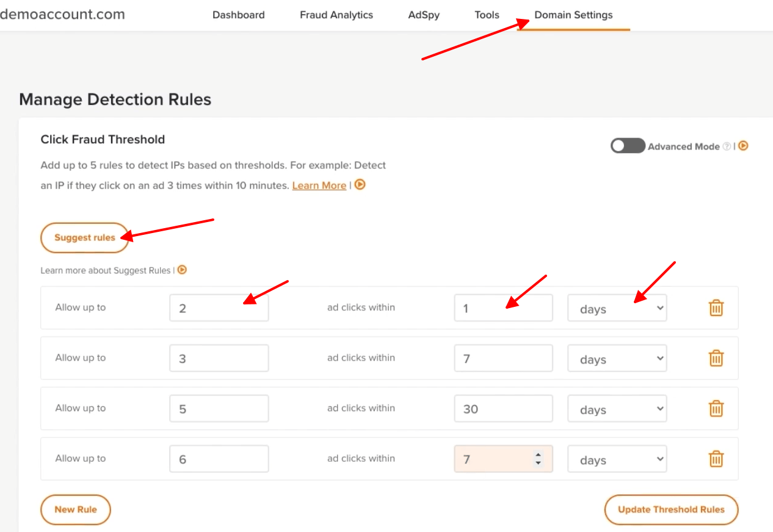Open the days dropdown in the third rule
The image size is (773, 532).
(x=617, y=409)
